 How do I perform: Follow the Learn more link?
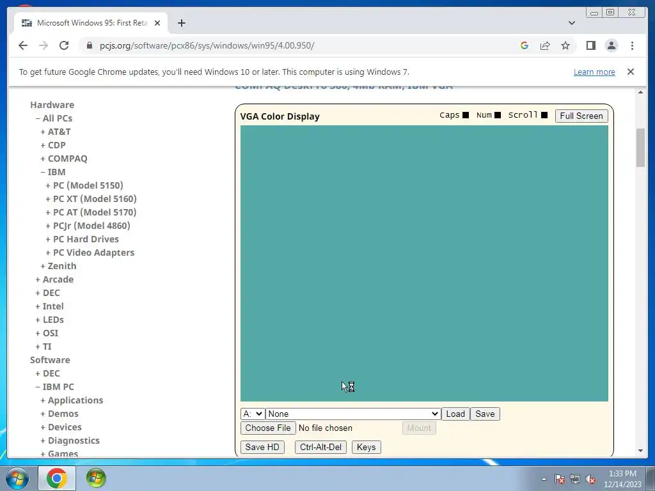594,72
